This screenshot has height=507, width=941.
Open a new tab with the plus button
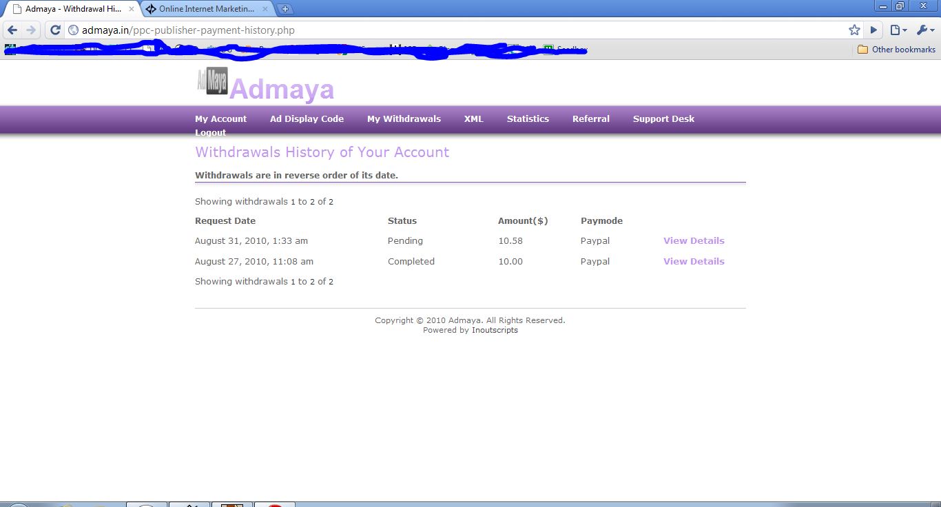tap(285, 9)
